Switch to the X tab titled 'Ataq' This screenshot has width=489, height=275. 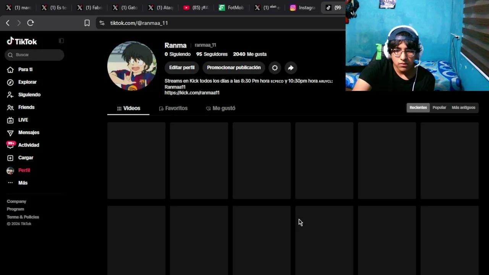click(x=160, y=8)
